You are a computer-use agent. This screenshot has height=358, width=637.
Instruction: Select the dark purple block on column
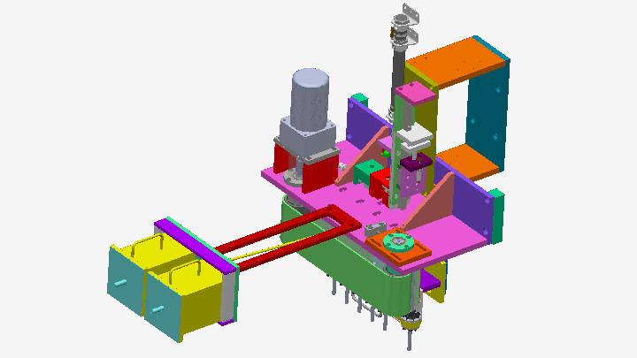414,164
